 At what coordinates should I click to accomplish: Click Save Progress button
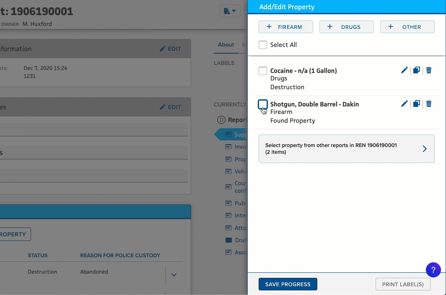288,284
